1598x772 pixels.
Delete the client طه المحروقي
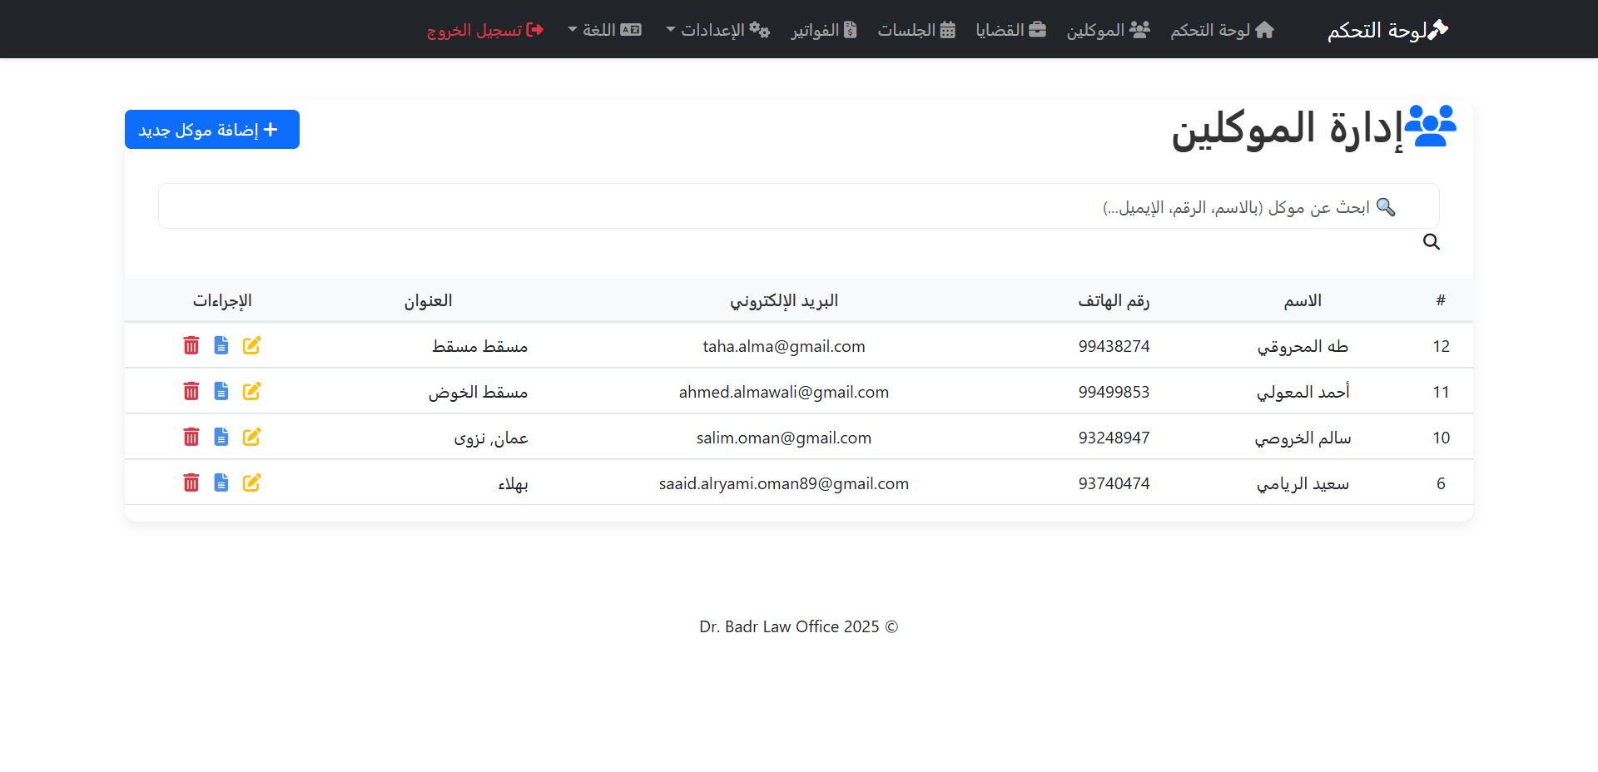191,345
